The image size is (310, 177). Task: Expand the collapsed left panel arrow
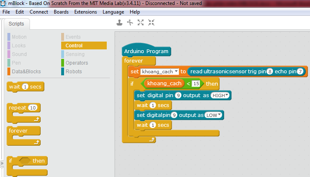(x=2, y=164)
